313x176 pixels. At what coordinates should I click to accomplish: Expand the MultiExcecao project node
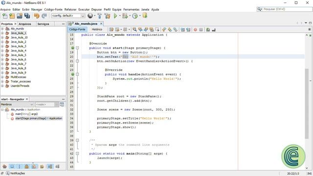tap(2, 77)
